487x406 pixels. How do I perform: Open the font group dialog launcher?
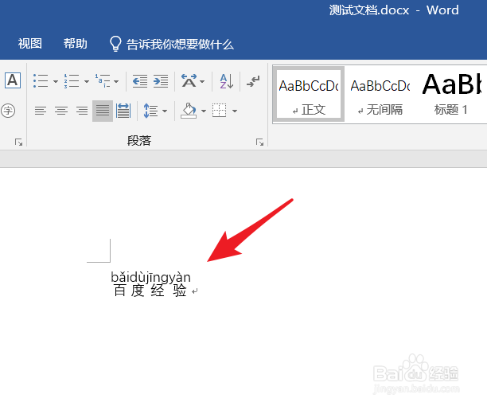click(18, 142)
